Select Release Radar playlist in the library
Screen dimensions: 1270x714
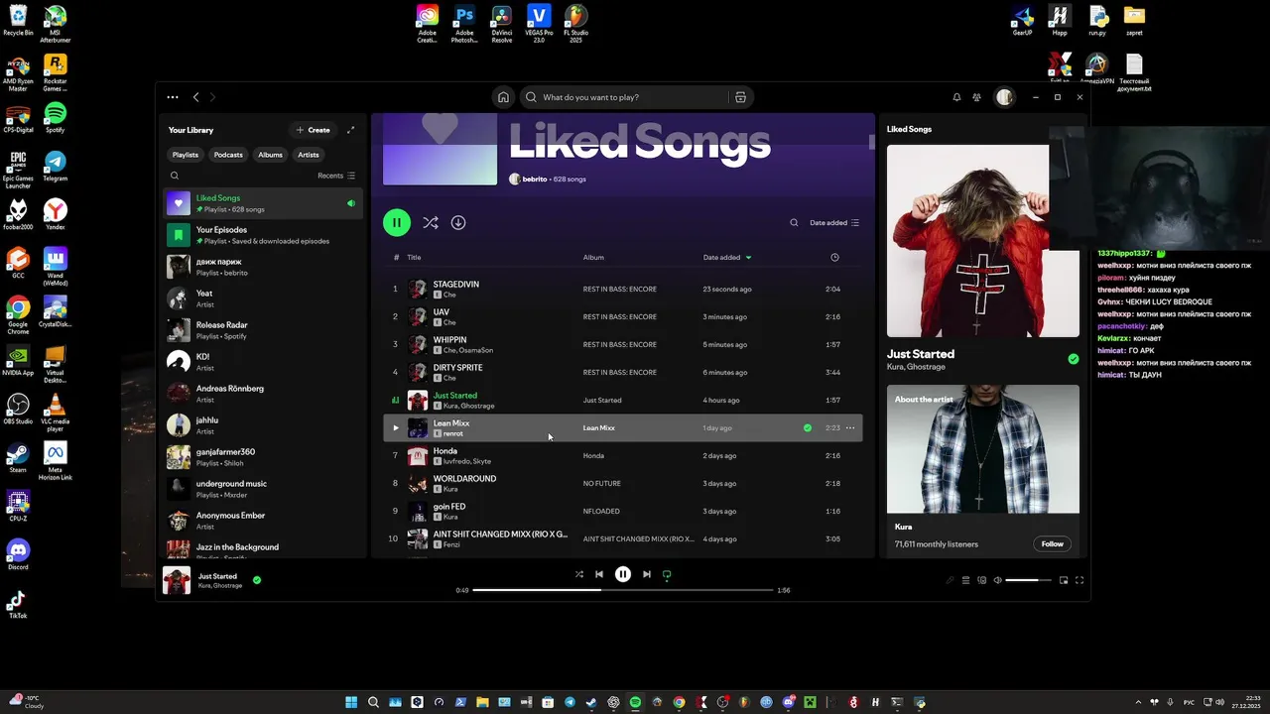pos(263,330)
